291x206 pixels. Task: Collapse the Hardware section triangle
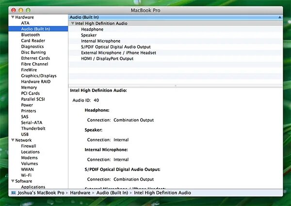point(13,17)
